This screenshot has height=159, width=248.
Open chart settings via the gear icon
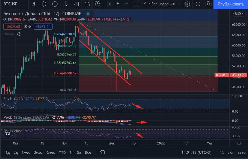tap(187, 4)
